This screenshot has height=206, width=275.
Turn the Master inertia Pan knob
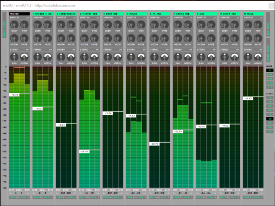(24, 25)
